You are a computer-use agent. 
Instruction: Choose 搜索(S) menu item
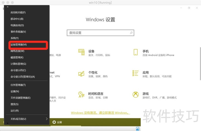[27, 104]
